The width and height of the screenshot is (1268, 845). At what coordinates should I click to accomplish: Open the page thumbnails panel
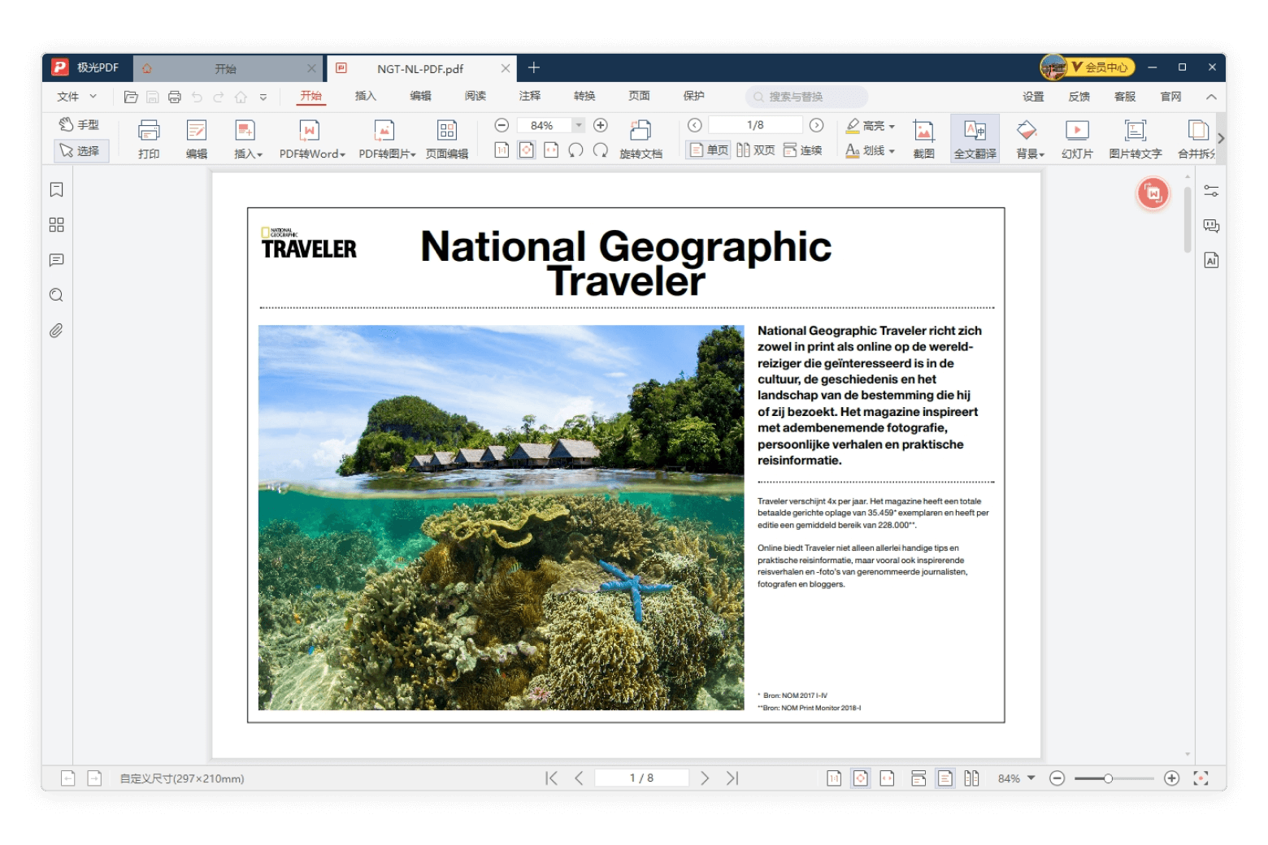(x=56, y=225)
